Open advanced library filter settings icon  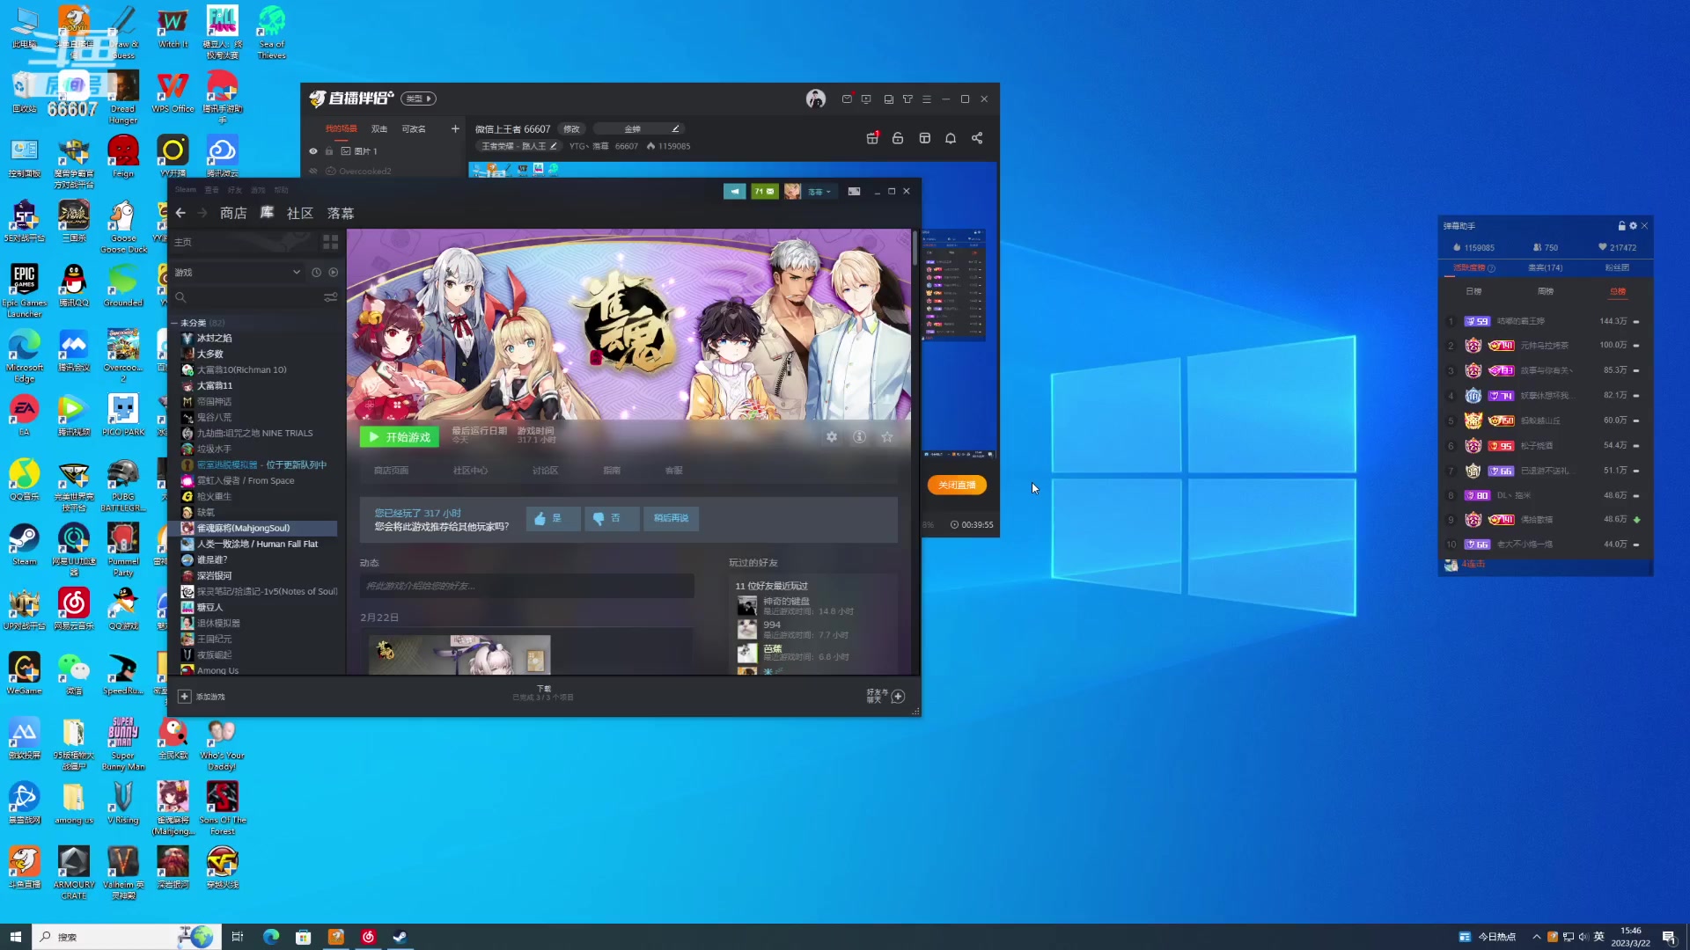point(331,297)
